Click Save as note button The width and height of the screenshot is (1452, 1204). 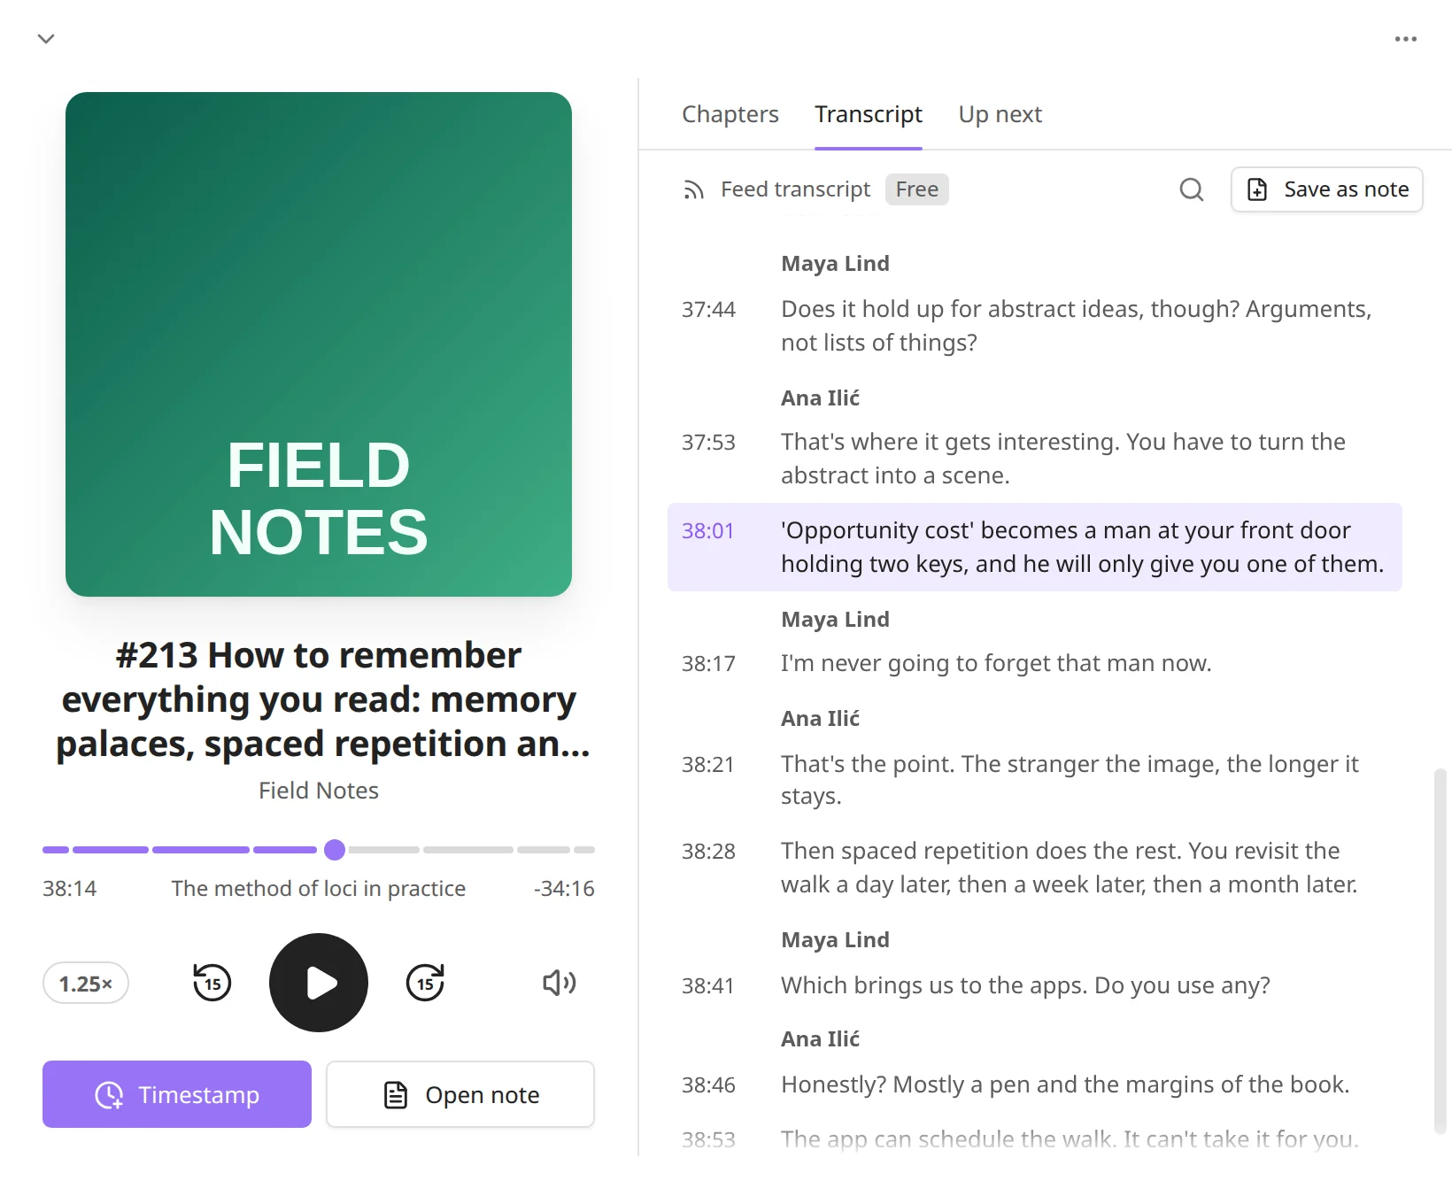pos(1326,189)
